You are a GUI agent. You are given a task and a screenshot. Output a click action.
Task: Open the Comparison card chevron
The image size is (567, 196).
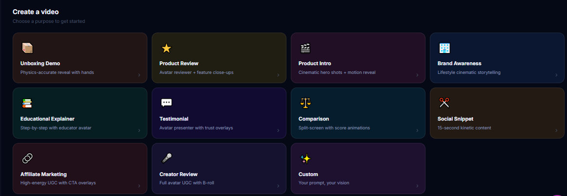pyautogui.click(x=417, y=130)
